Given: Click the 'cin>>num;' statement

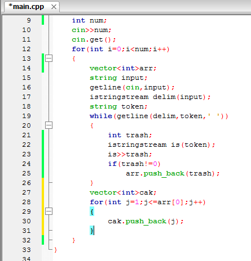Looking at the screenshot, I should [91, 30].
